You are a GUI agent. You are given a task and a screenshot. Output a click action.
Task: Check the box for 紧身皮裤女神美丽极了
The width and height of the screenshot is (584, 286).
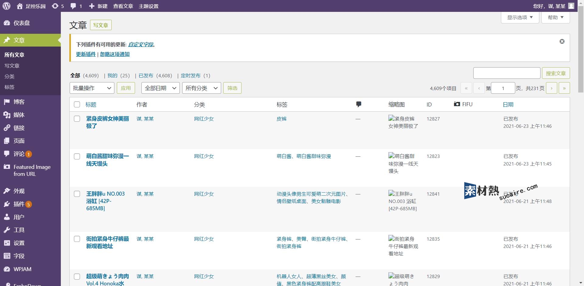77,119
